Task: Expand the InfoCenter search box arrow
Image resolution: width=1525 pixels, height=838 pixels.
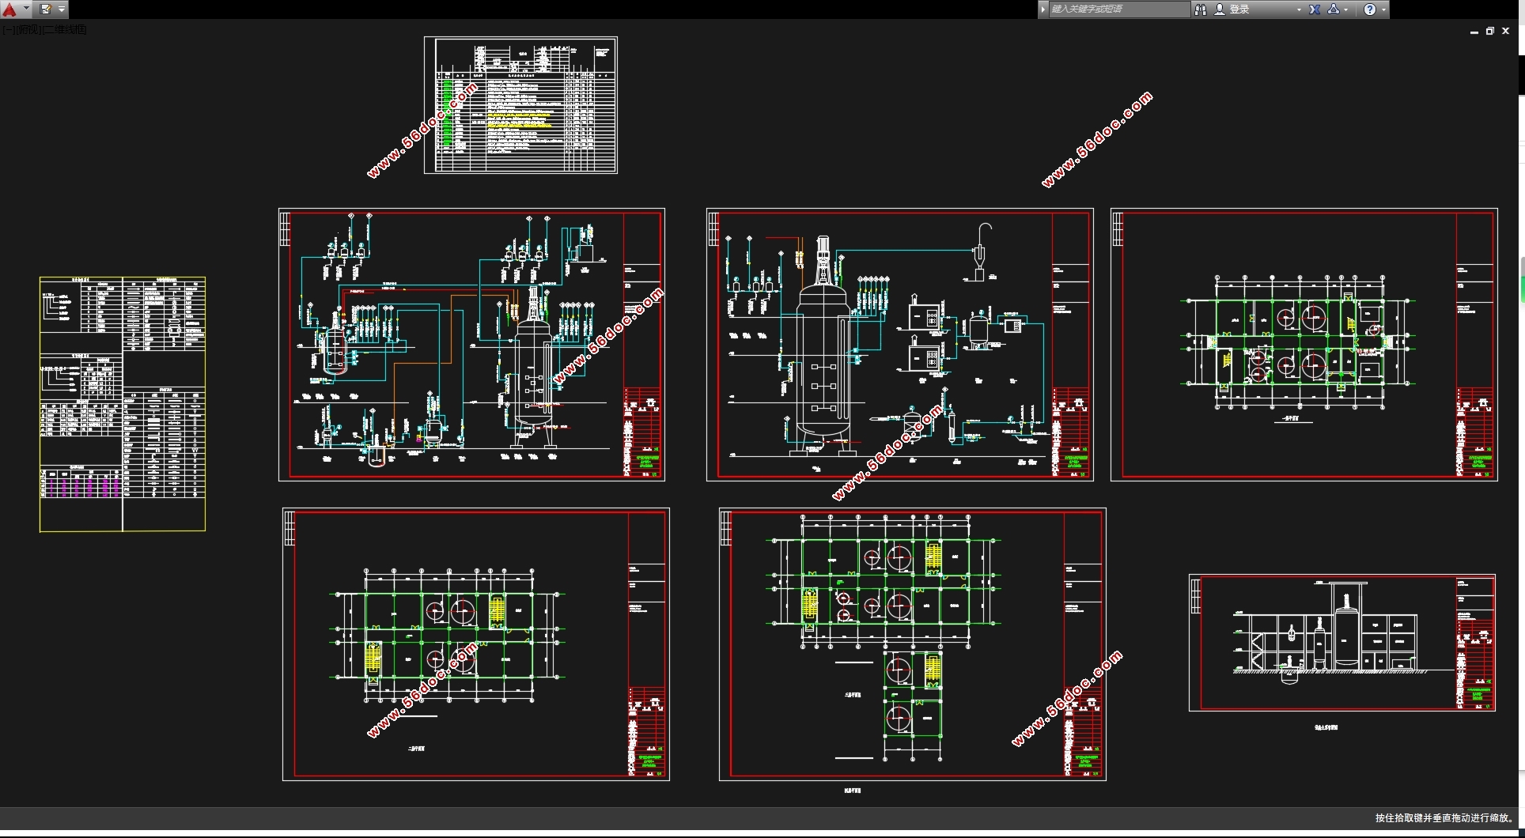Action: [1043, 9]
